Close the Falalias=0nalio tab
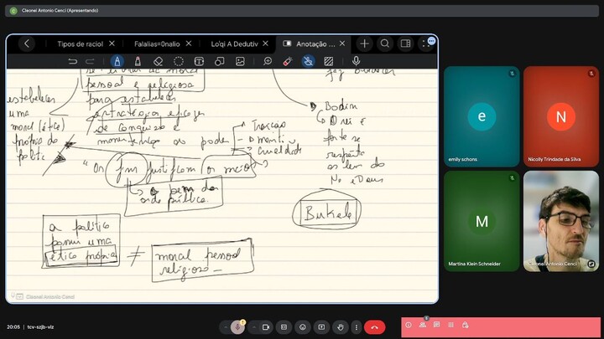The width and height of the screenshot is (604, 339). pyautogui.click(x=189, y=44)
